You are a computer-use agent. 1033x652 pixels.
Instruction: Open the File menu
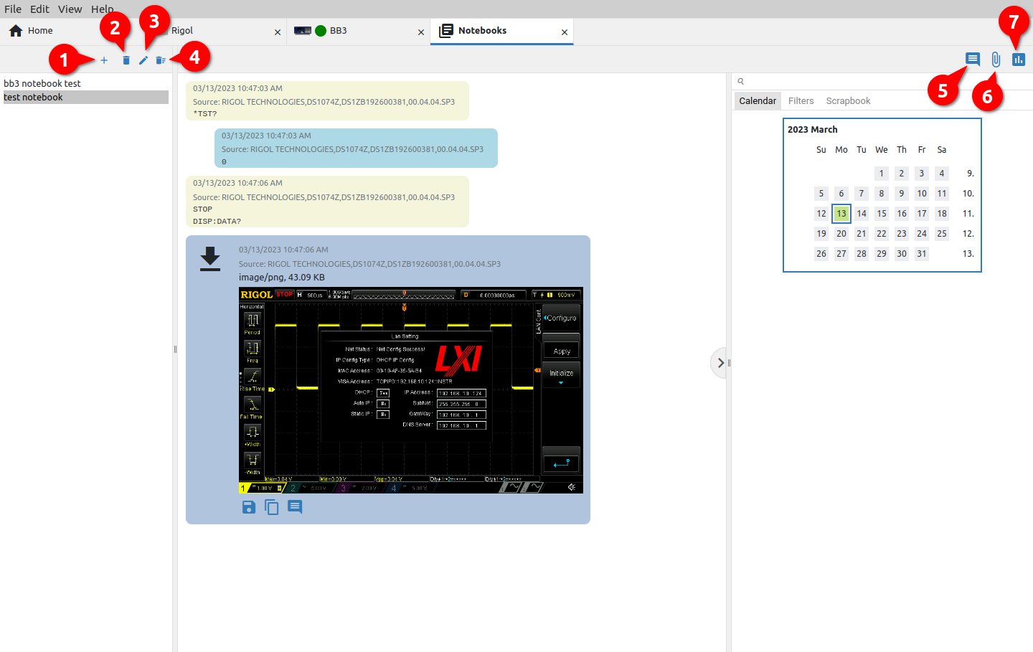click(13, 9)
